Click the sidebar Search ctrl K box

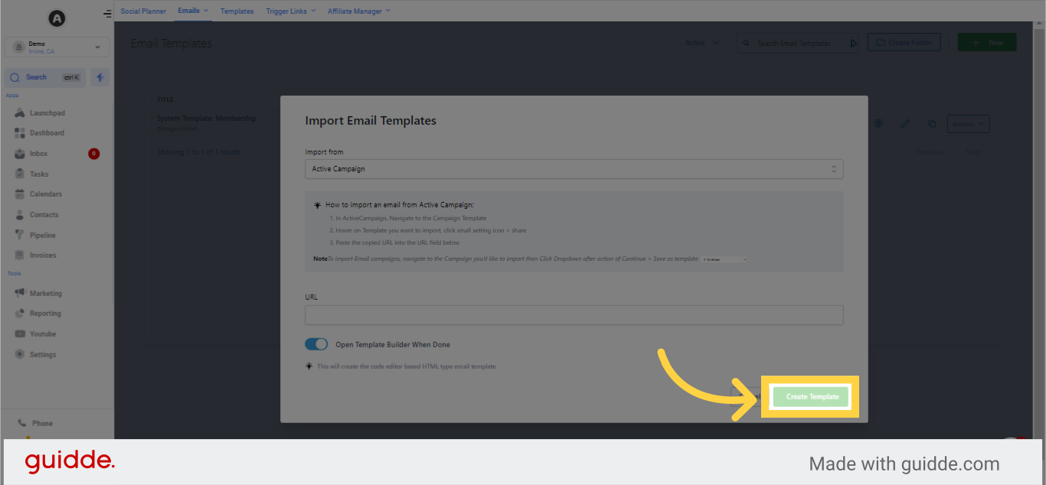coord(45,77)
